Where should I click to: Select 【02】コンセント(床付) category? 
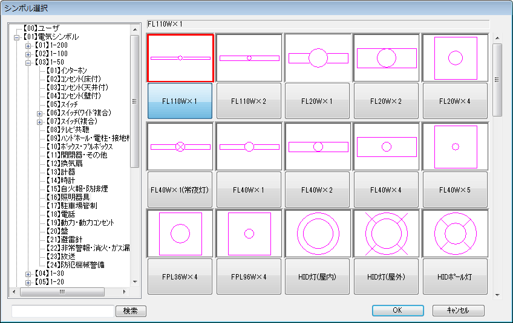point(73,79)
